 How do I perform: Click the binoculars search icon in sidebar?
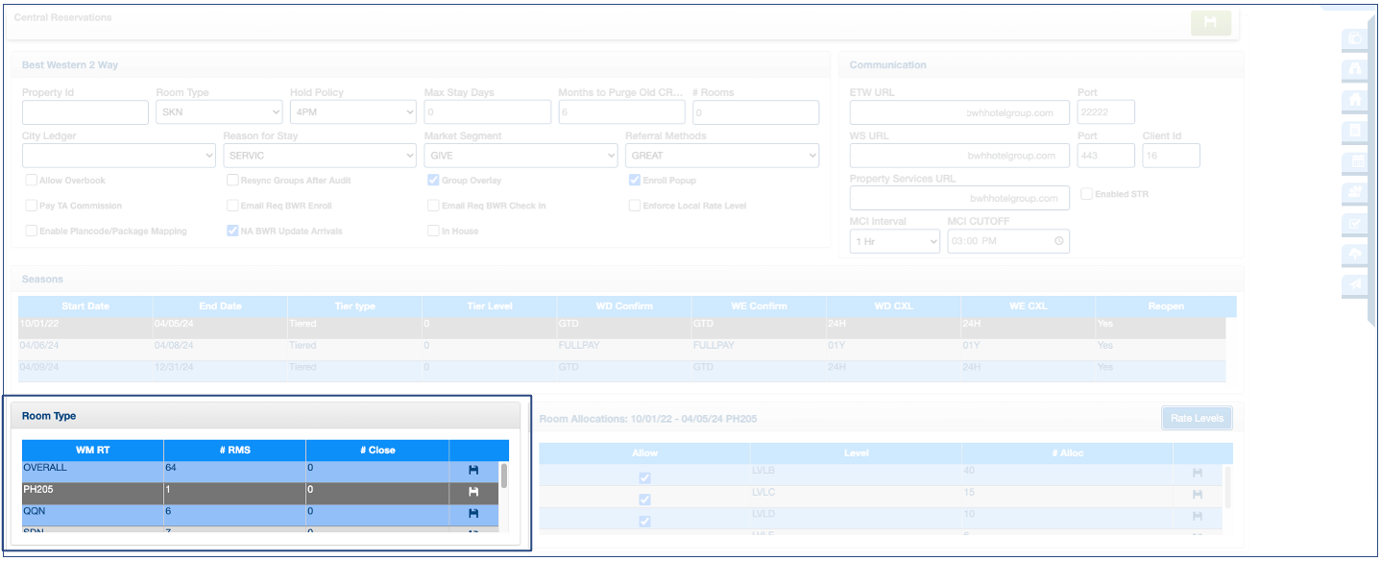pyautogui.click(x=1355, y=69)
